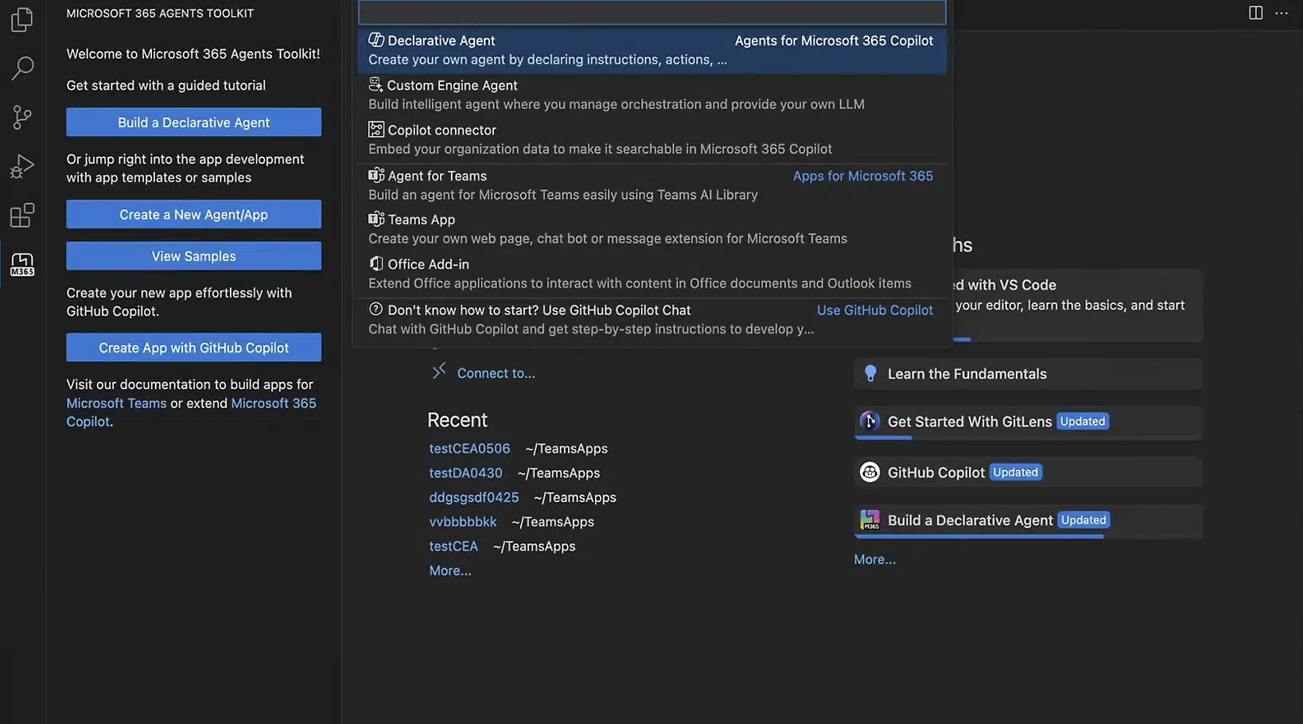Image resolution: width=1303 pixels, height=724 pixels.
Task: Click the Connect to remote icon
Action: pyautogui.click(x=438, y=371)
